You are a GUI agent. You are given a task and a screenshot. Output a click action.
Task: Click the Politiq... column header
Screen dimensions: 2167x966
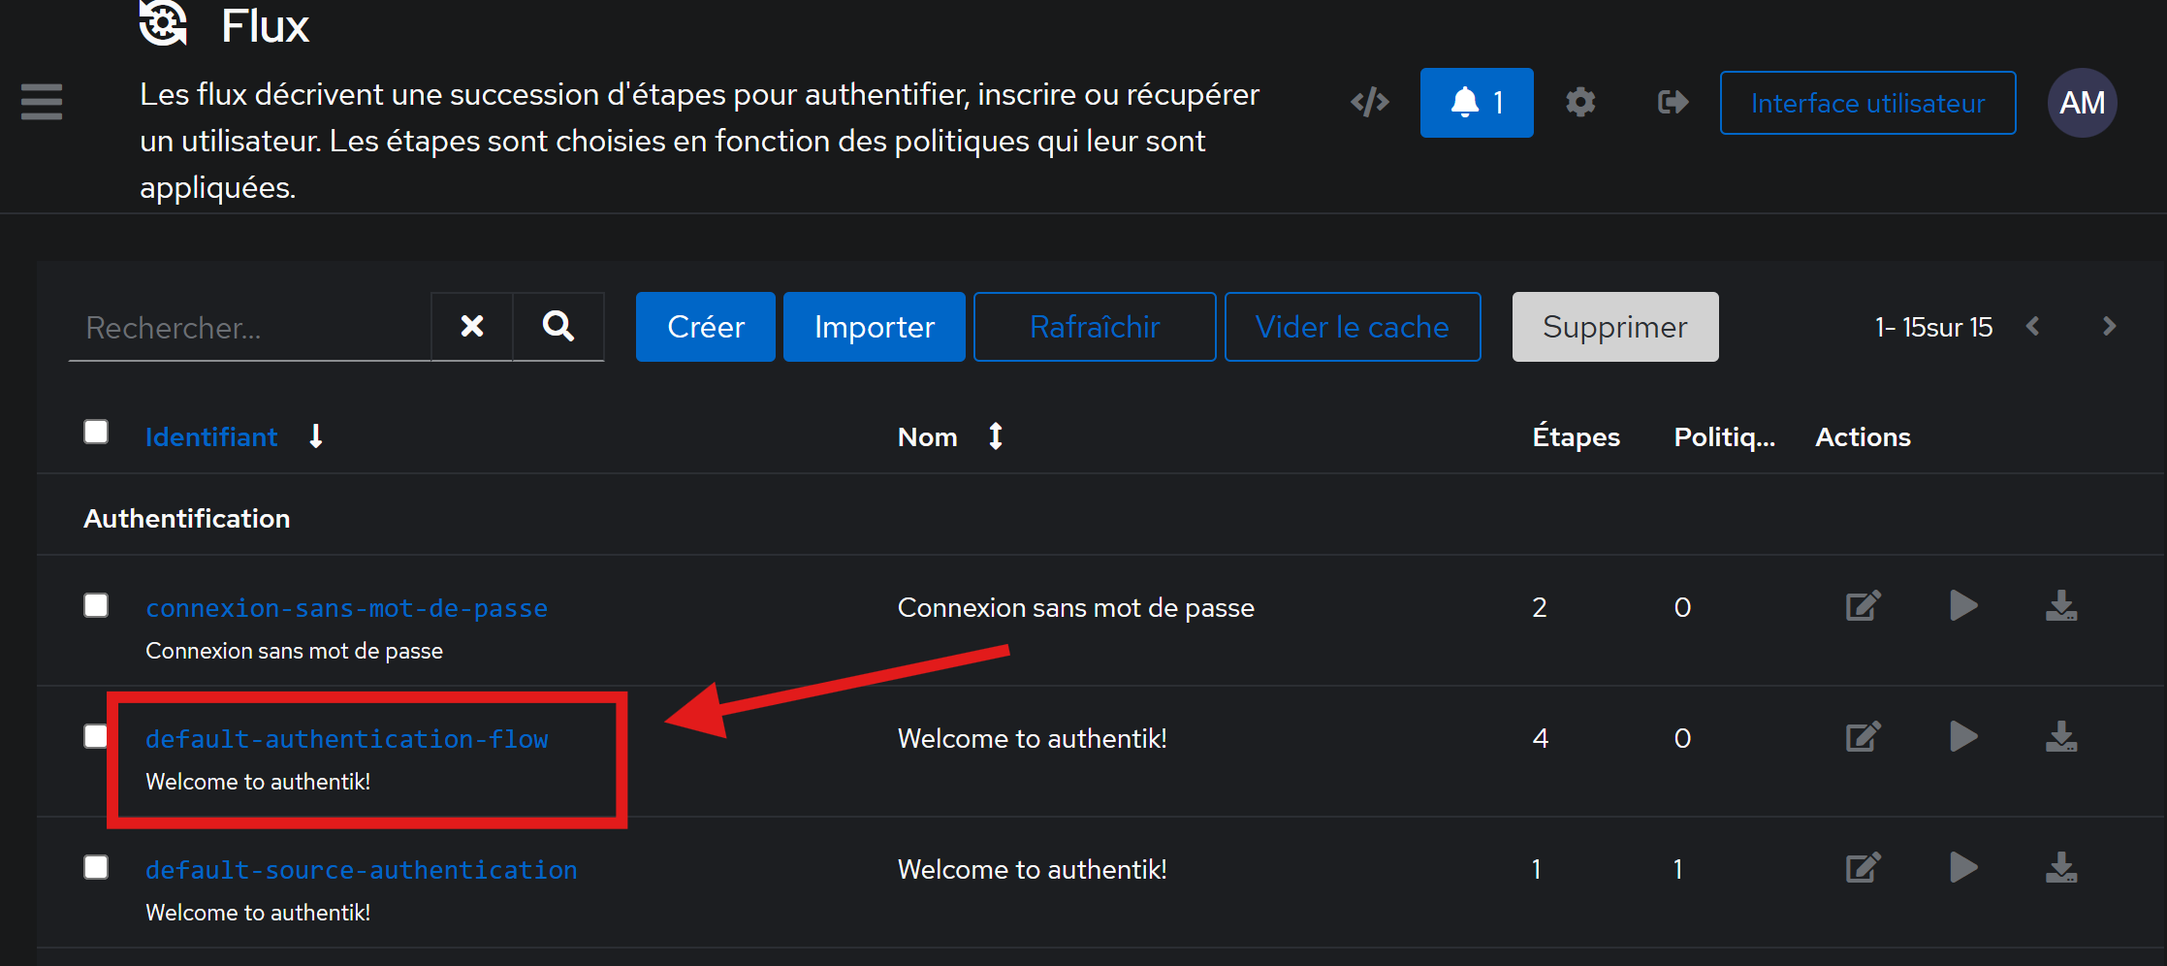click(x=1725, y=437)
